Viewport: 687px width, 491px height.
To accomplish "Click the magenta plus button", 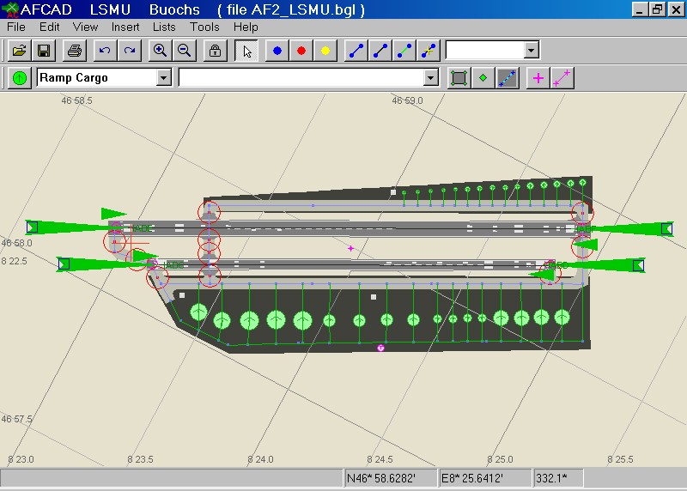I will pyautogui.click(x=538, y=78).
